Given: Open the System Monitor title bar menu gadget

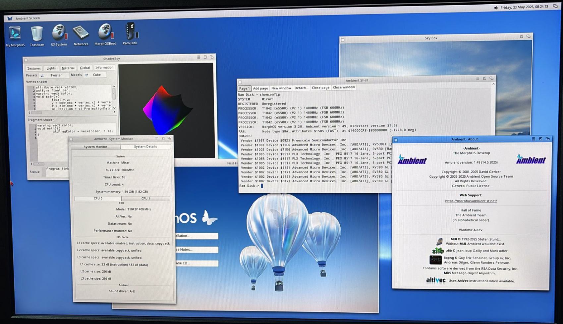Looking at the screenshot, I should pyautogui.click(x=156, y=139).
